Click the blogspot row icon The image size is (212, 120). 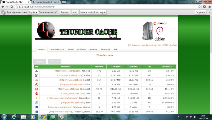[x=37, y=89]
